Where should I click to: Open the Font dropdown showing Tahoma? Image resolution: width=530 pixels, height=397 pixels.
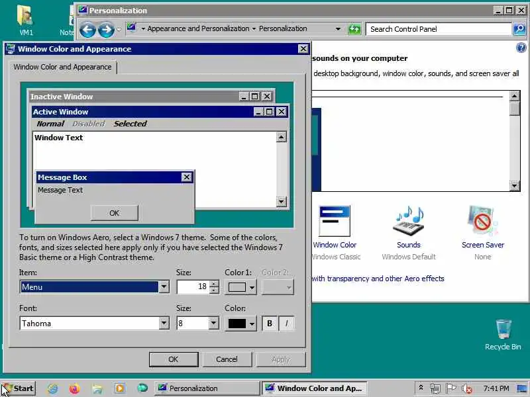(164, 324)
